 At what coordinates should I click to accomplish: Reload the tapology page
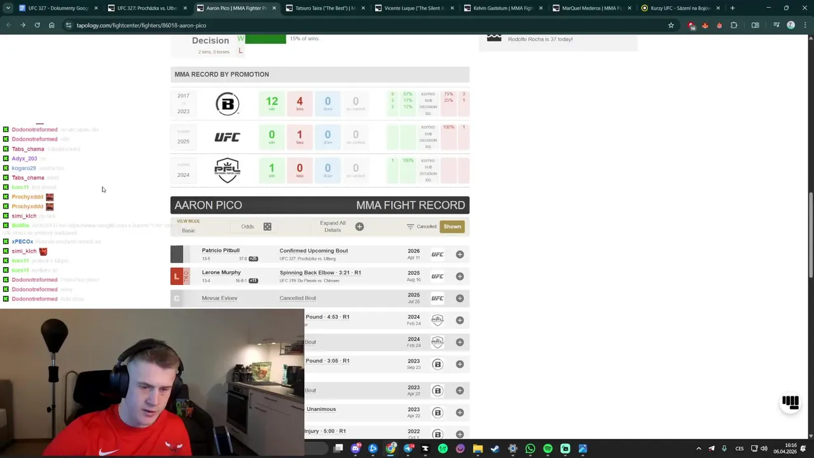(37, 25)
